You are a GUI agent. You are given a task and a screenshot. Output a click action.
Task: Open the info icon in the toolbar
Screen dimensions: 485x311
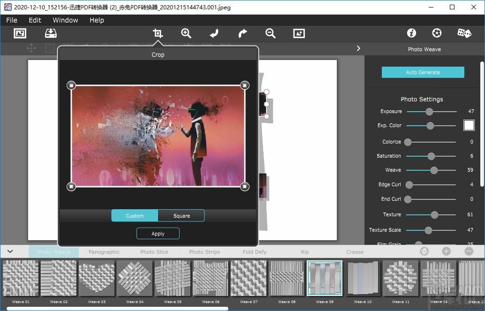pyautogui.click(x=411, y=33)
